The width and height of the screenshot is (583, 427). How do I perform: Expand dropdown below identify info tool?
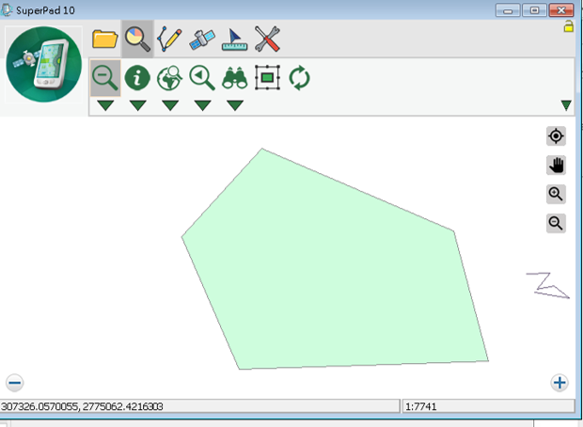click(137, 105)
